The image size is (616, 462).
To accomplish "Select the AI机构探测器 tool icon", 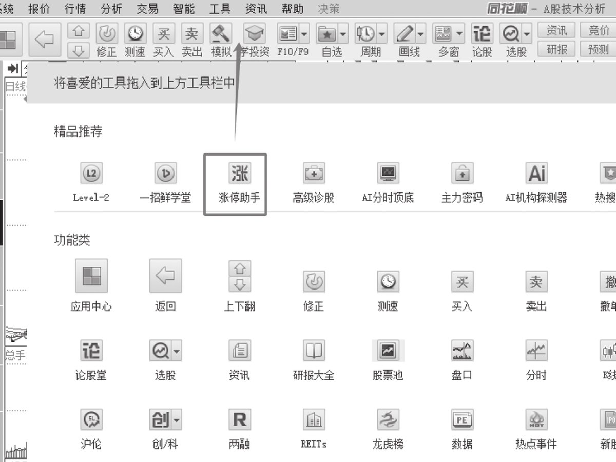I will pos(536,174).
